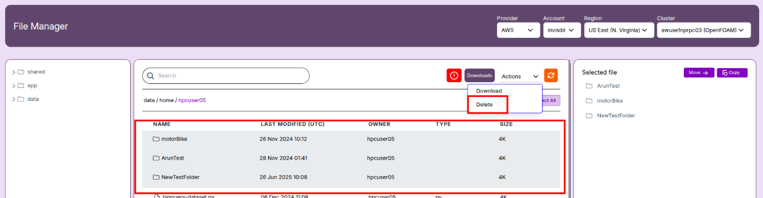Click 'motorBike' text in Selected file list
The width and height of the screenshot is (763, 198).
610,101
